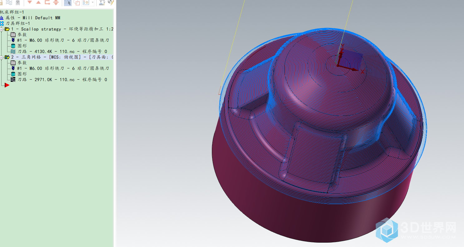Select '1 - Scallop strategy - 环绕等距精加工' row

tap(62, 29)
